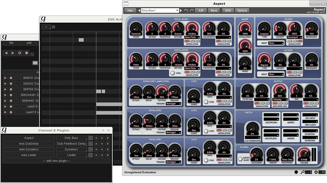Click the rewind arrow in the sequencer window

[x=6, y=53]
